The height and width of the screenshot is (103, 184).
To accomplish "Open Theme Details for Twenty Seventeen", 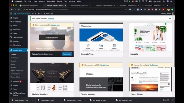I will click(x=52, y=37).
